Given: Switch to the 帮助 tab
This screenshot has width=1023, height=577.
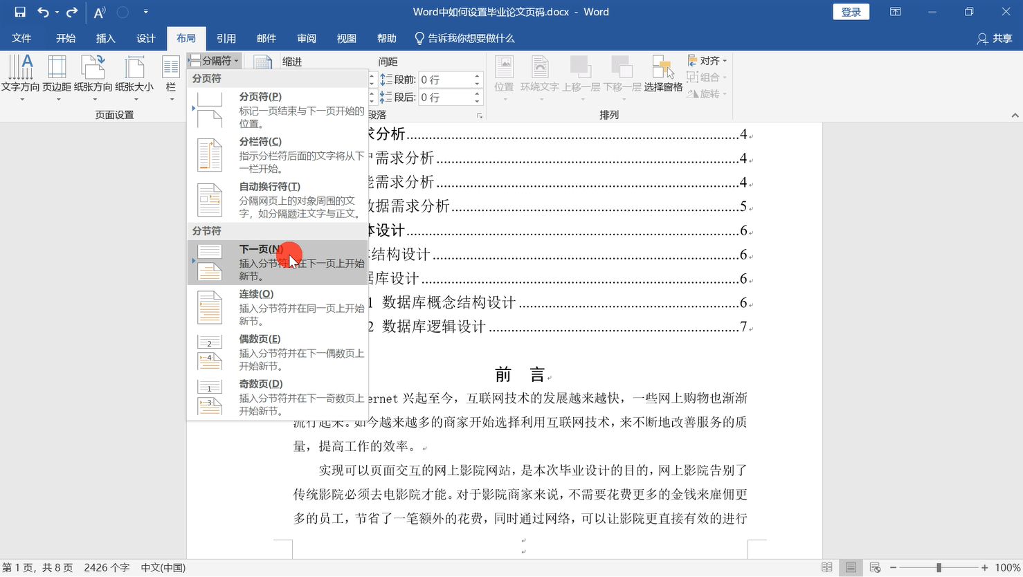Looking at the screenshot, I should point(387,38).
